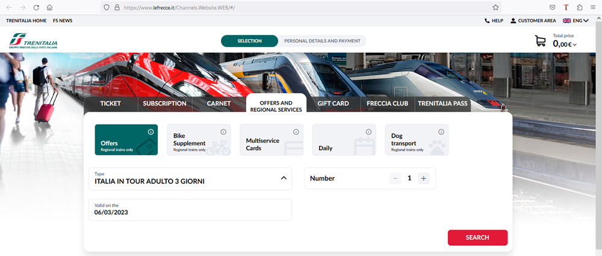Open the browser extensions puzzle icon
Viewport: 602px width, 256px height.
[x=580, y=7]
